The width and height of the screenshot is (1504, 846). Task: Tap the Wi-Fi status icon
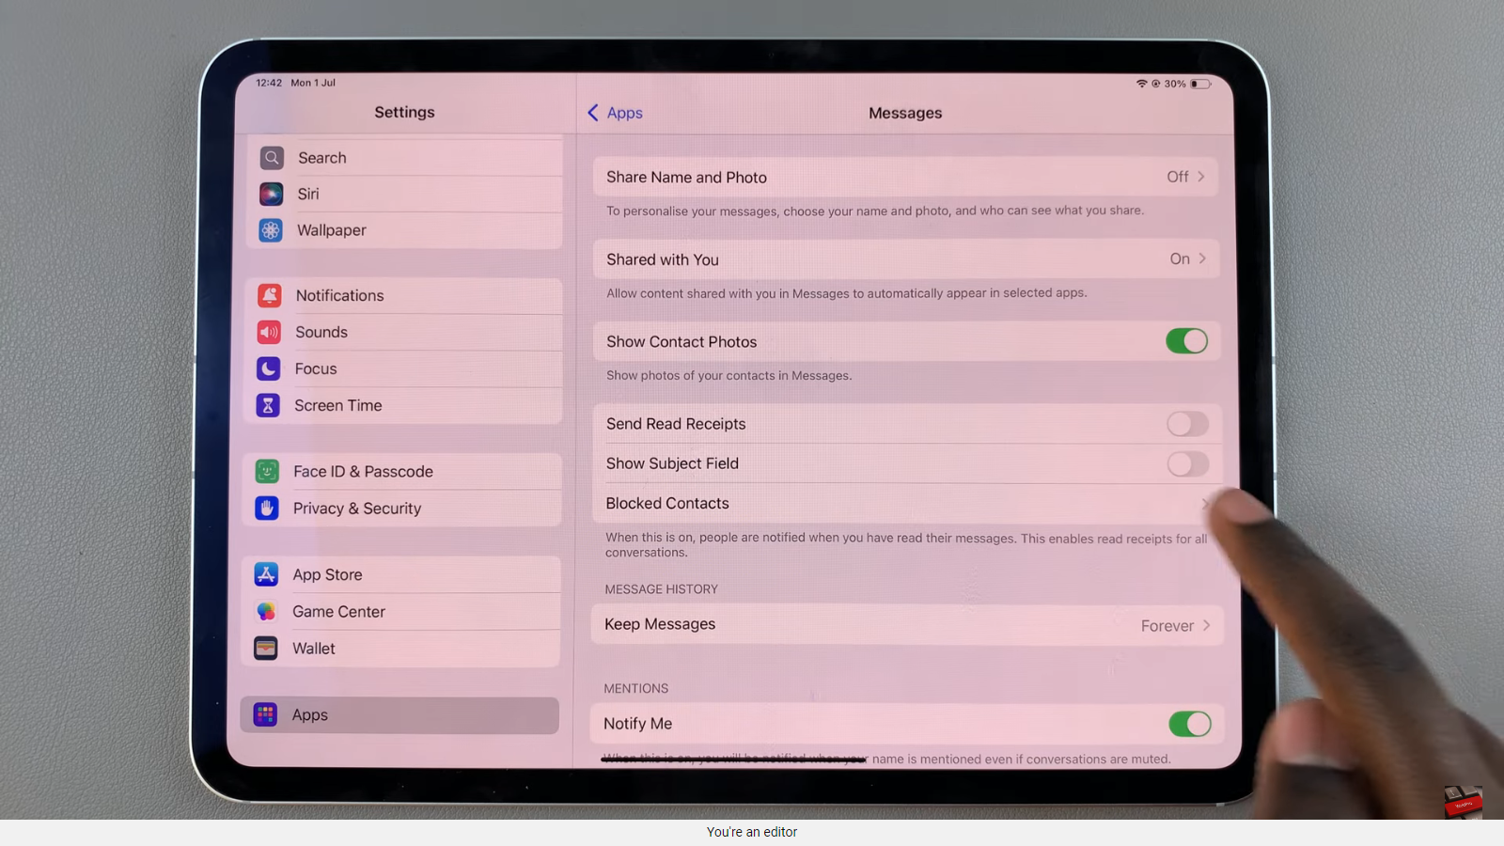[x=1142, y=84]
